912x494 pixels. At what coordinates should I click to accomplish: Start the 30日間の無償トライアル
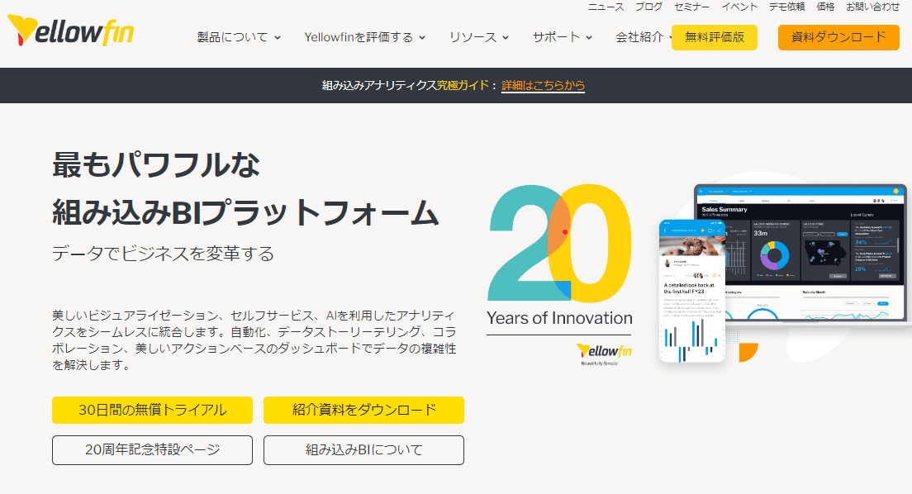coord(152,411)
